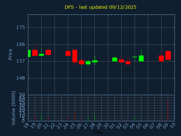This screenshot has height=136, width=181.
Task: Click the day 18 x-axis label
Action: coord(26,126)
